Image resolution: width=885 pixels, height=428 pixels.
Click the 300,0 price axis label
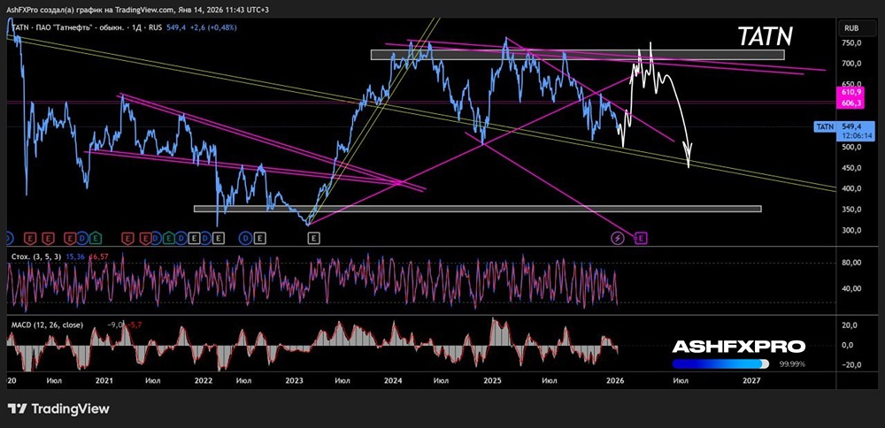click(x=850, y=230)
